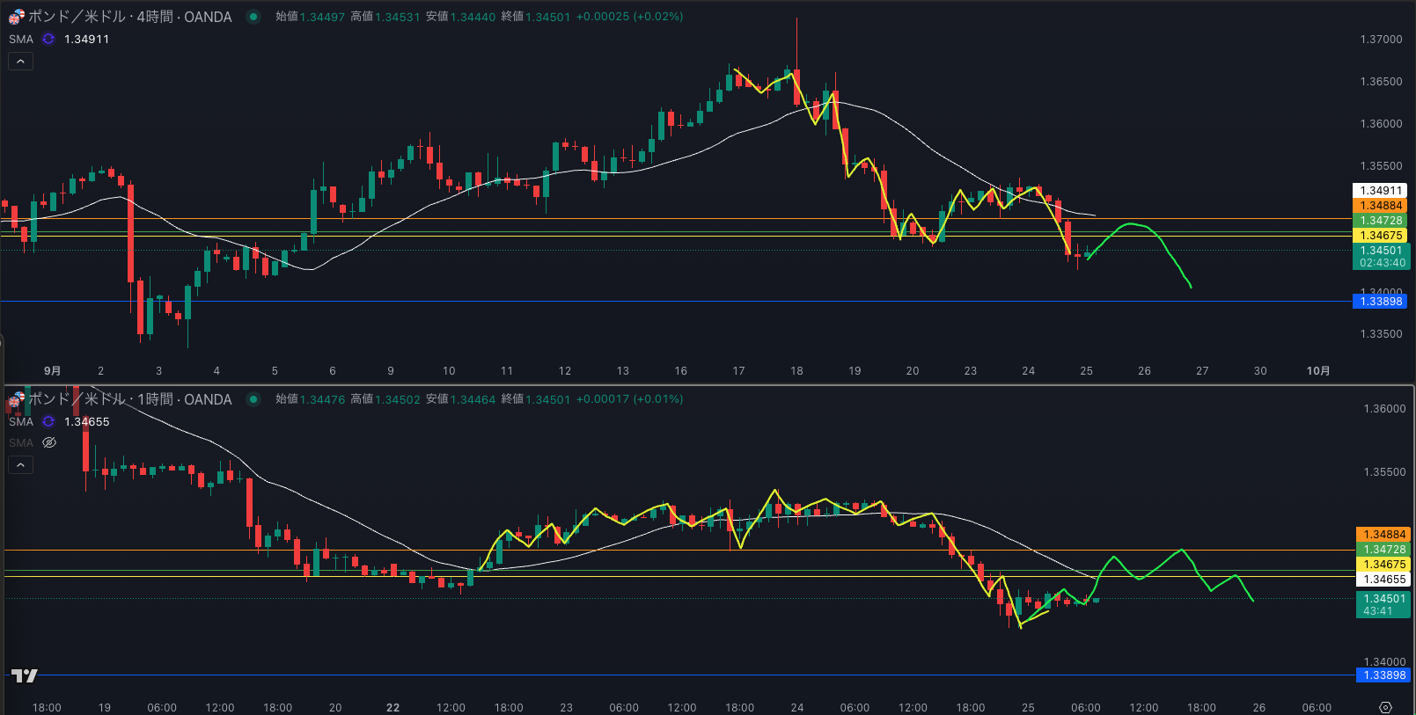Collapse the indicator legend in 4-hour chart
The width and height of the screenshot is (1416, 715).
20,61
